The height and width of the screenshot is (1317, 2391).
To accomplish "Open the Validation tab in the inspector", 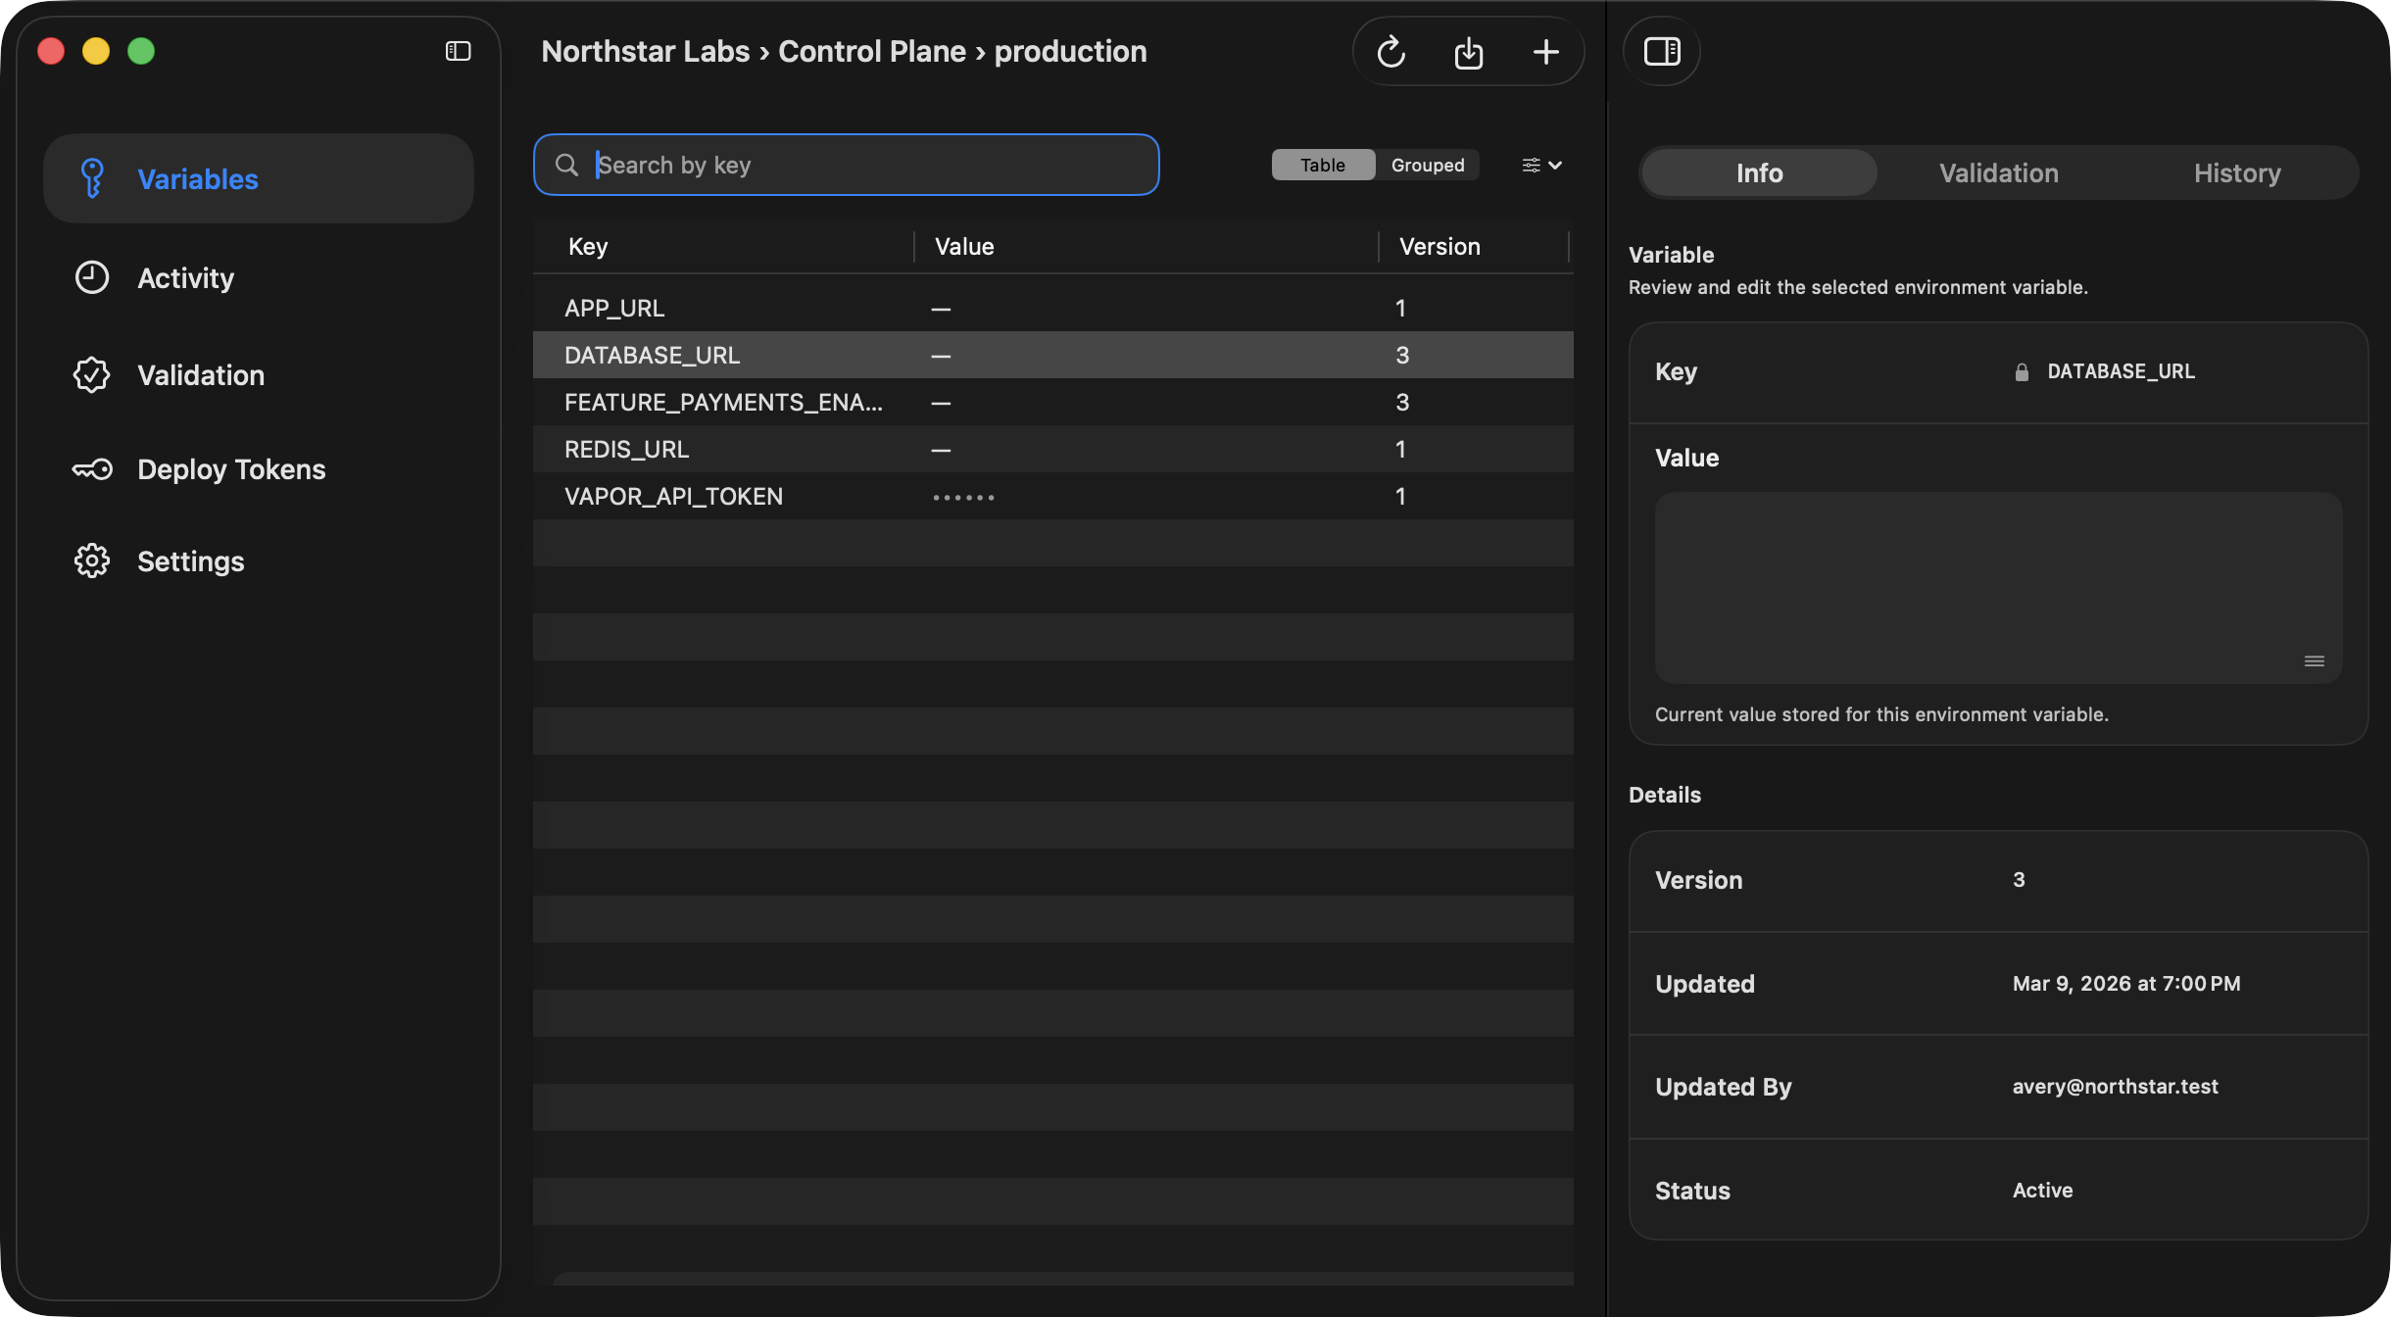I will [x=1997, y=172].
